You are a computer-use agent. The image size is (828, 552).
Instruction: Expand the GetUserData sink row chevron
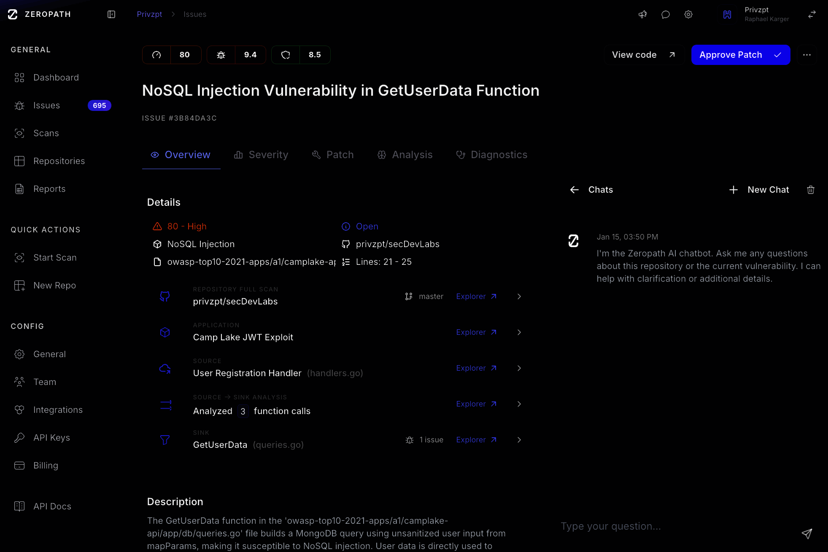[519, 440]
